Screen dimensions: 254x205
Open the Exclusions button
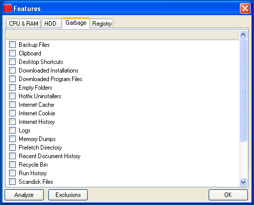(68, 195)
